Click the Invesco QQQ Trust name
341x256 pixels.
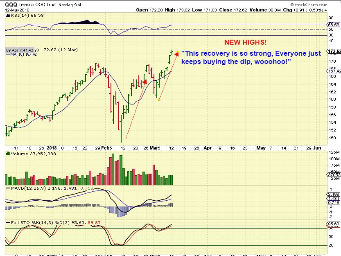click(38, 5)
